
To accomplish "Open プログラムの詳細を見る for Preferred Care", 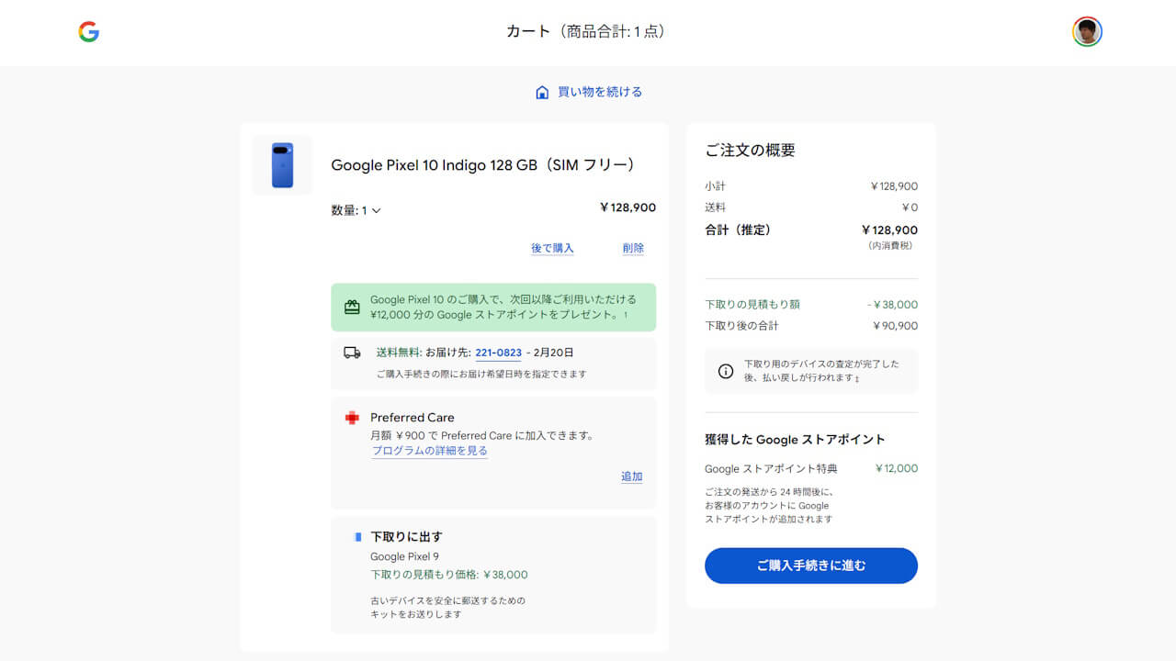I will pos(429,451).
